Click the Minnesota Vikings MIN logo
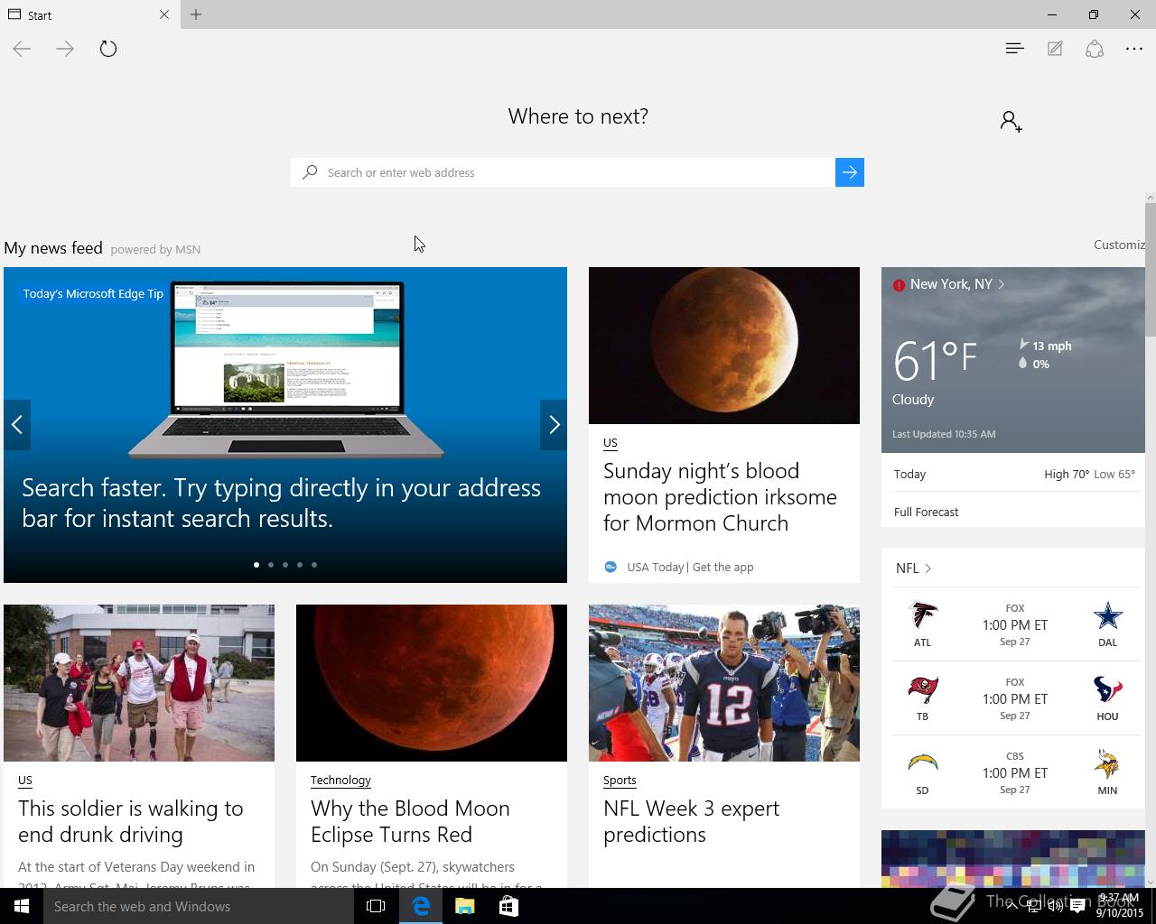This screenshot has width=1156, height=924. pyautogui.click(x=1107, y=764)
